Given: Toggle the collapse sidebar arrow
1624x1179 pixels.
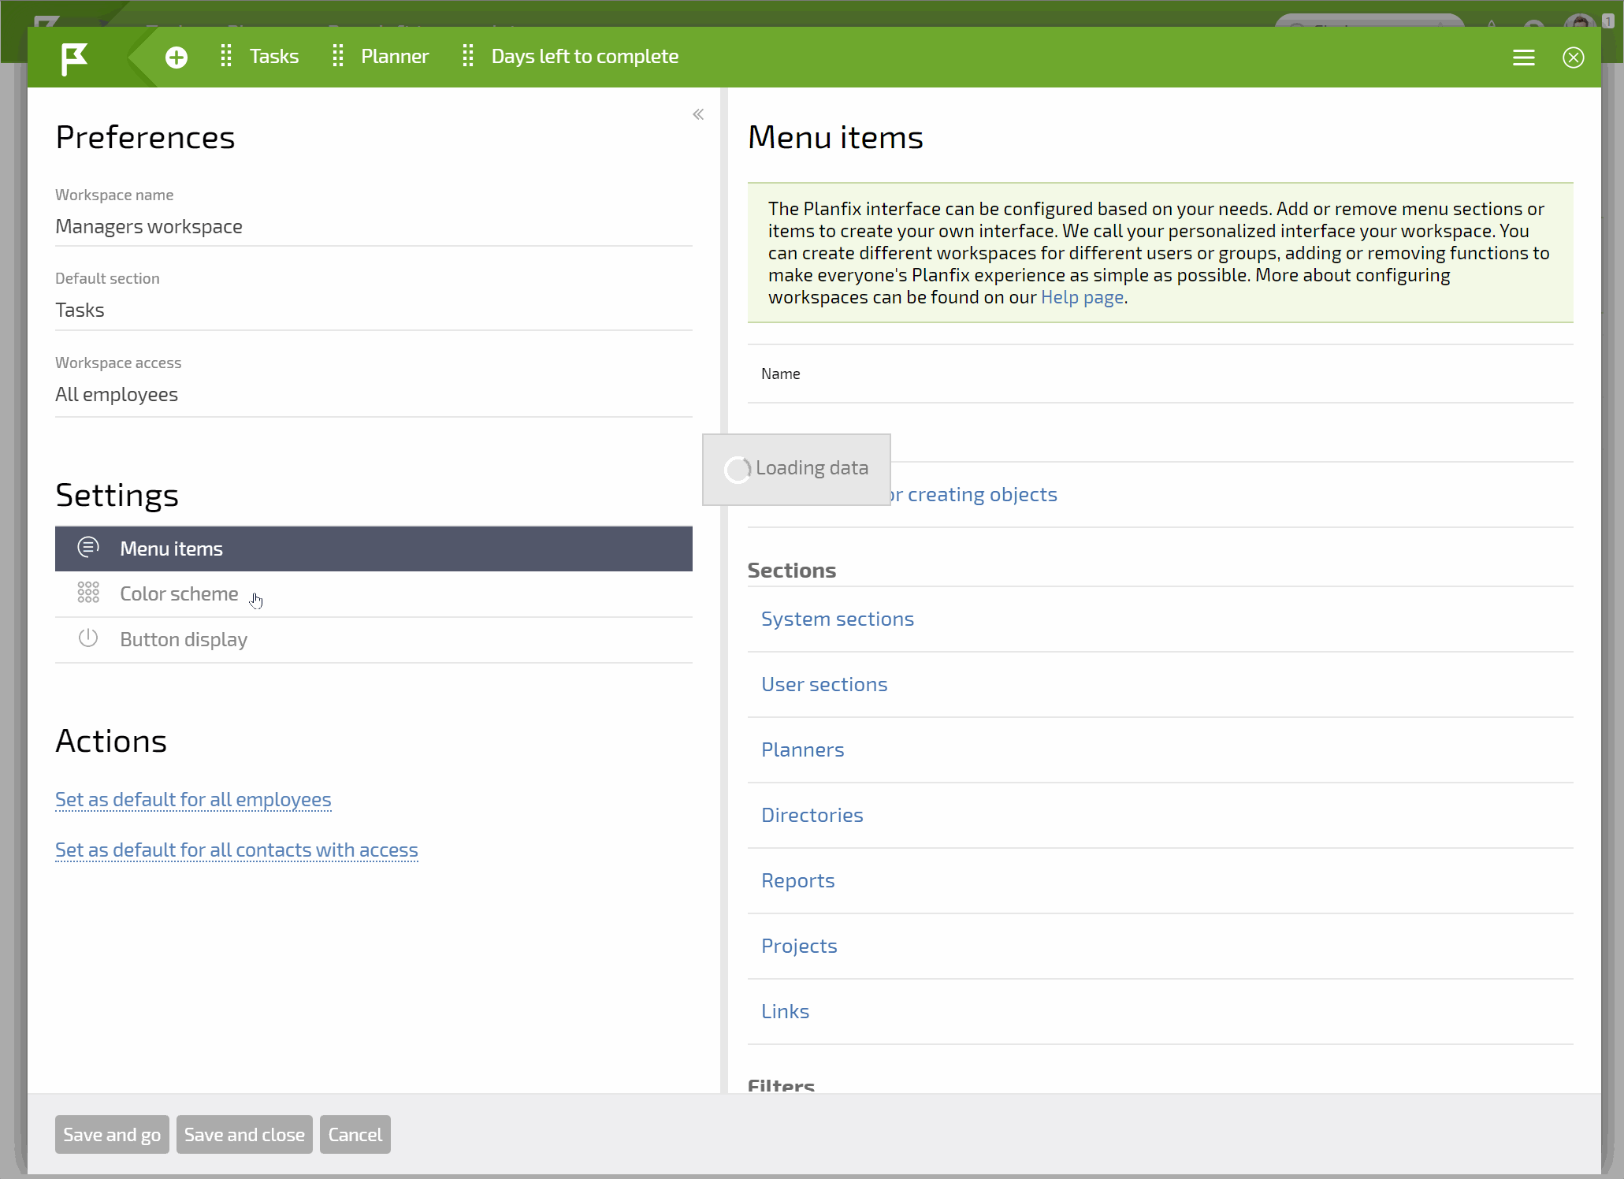Looking at the screenshot, I should [697, 113].
